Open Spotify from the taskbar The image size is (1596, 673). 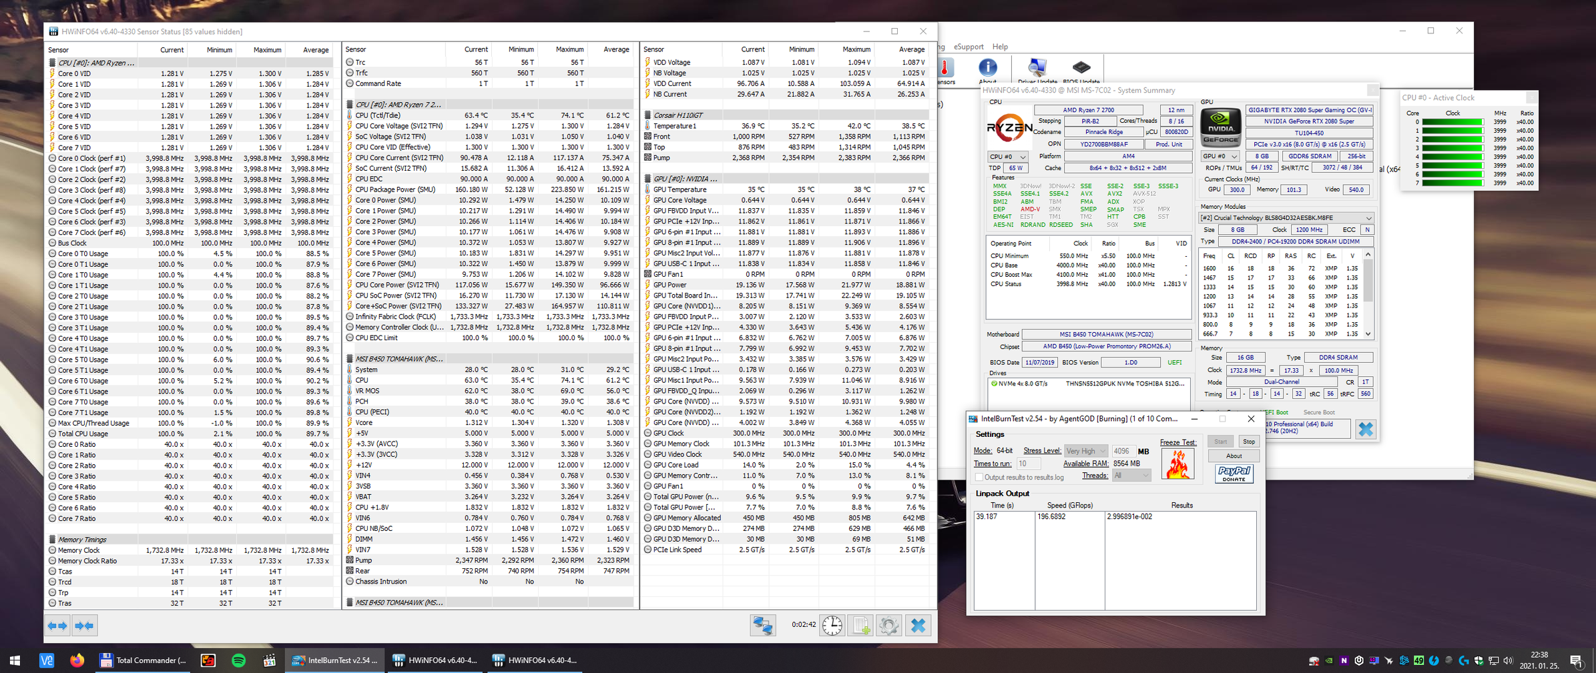pyautogui.click(x=238, y=660)
